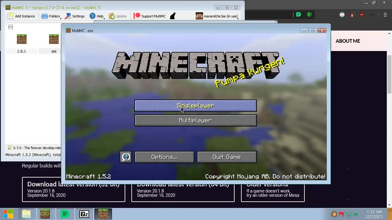Click the 1.6.1 instance label
Screen dimensions: 392x220
tap(21, 51)
